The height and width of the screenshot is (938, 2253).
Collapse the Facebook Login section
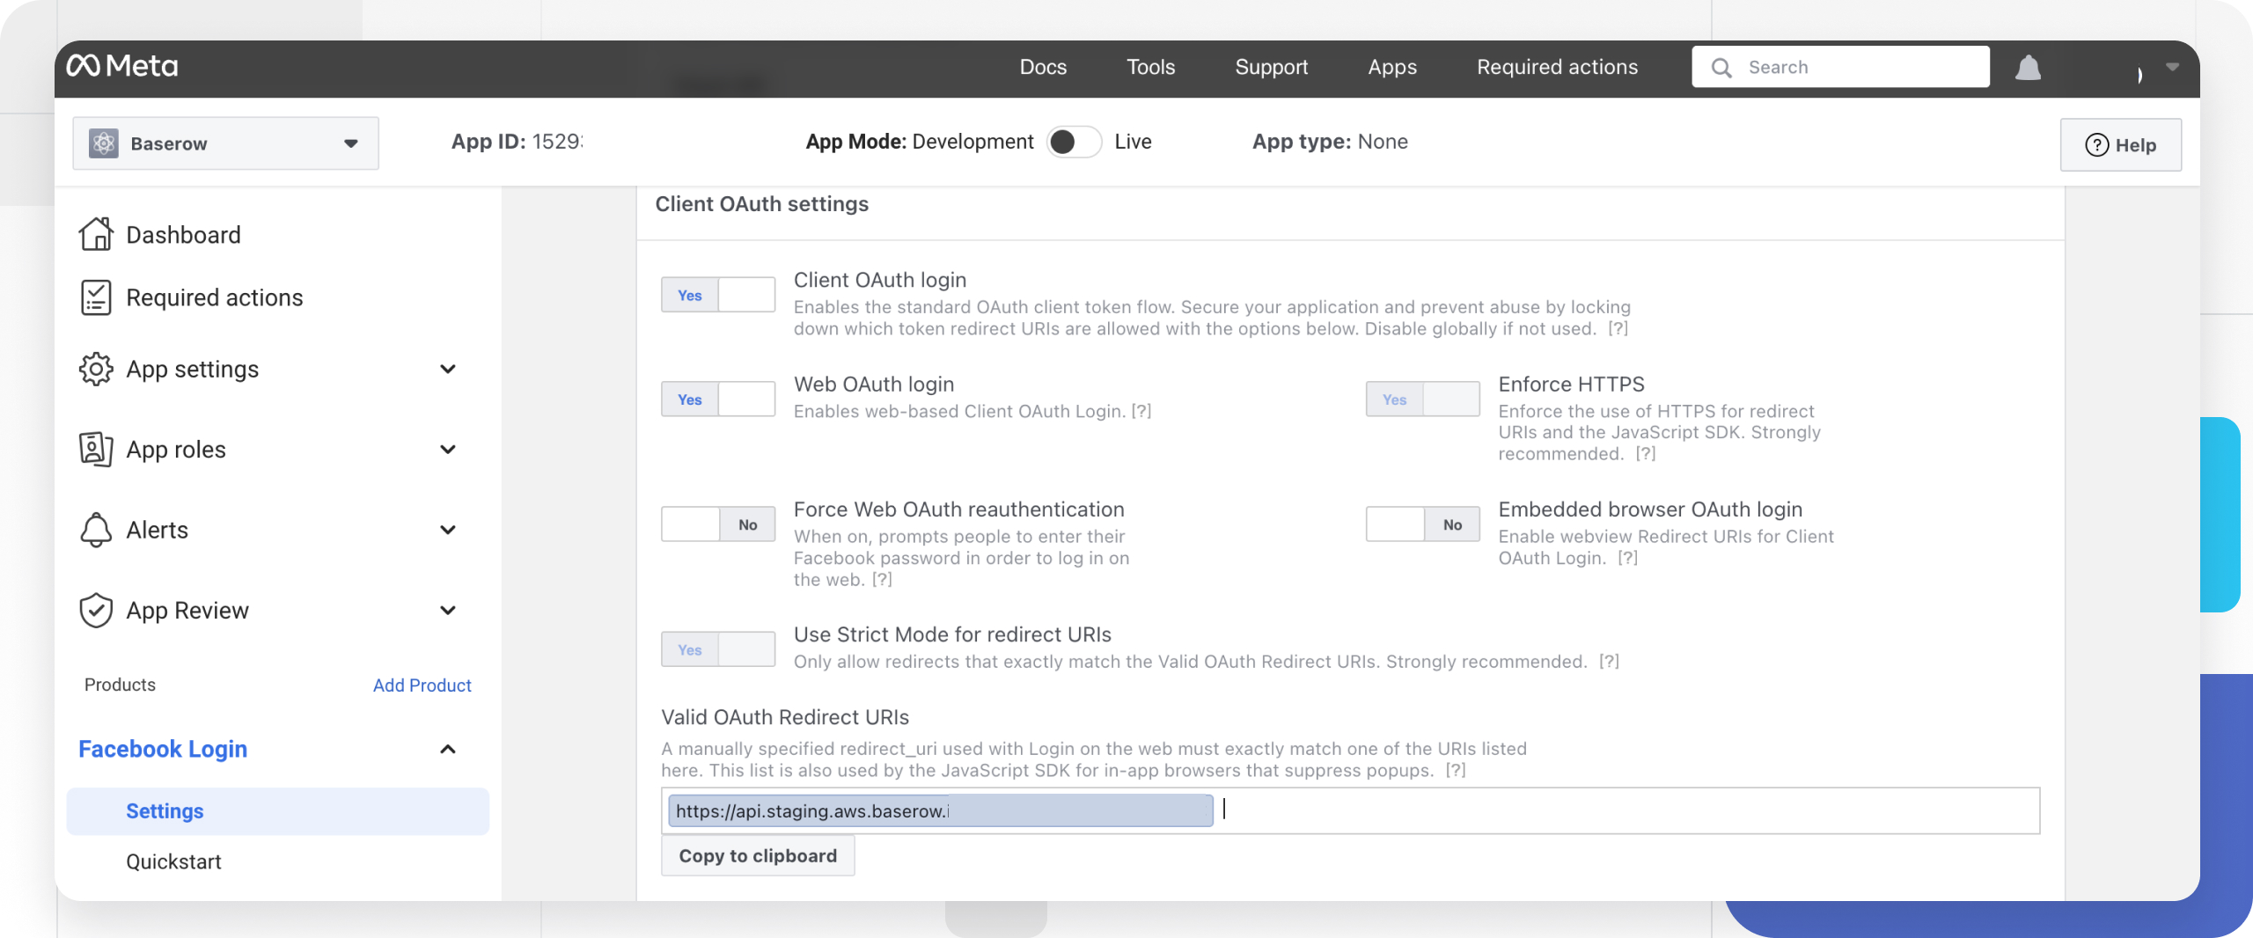(447, 749)
